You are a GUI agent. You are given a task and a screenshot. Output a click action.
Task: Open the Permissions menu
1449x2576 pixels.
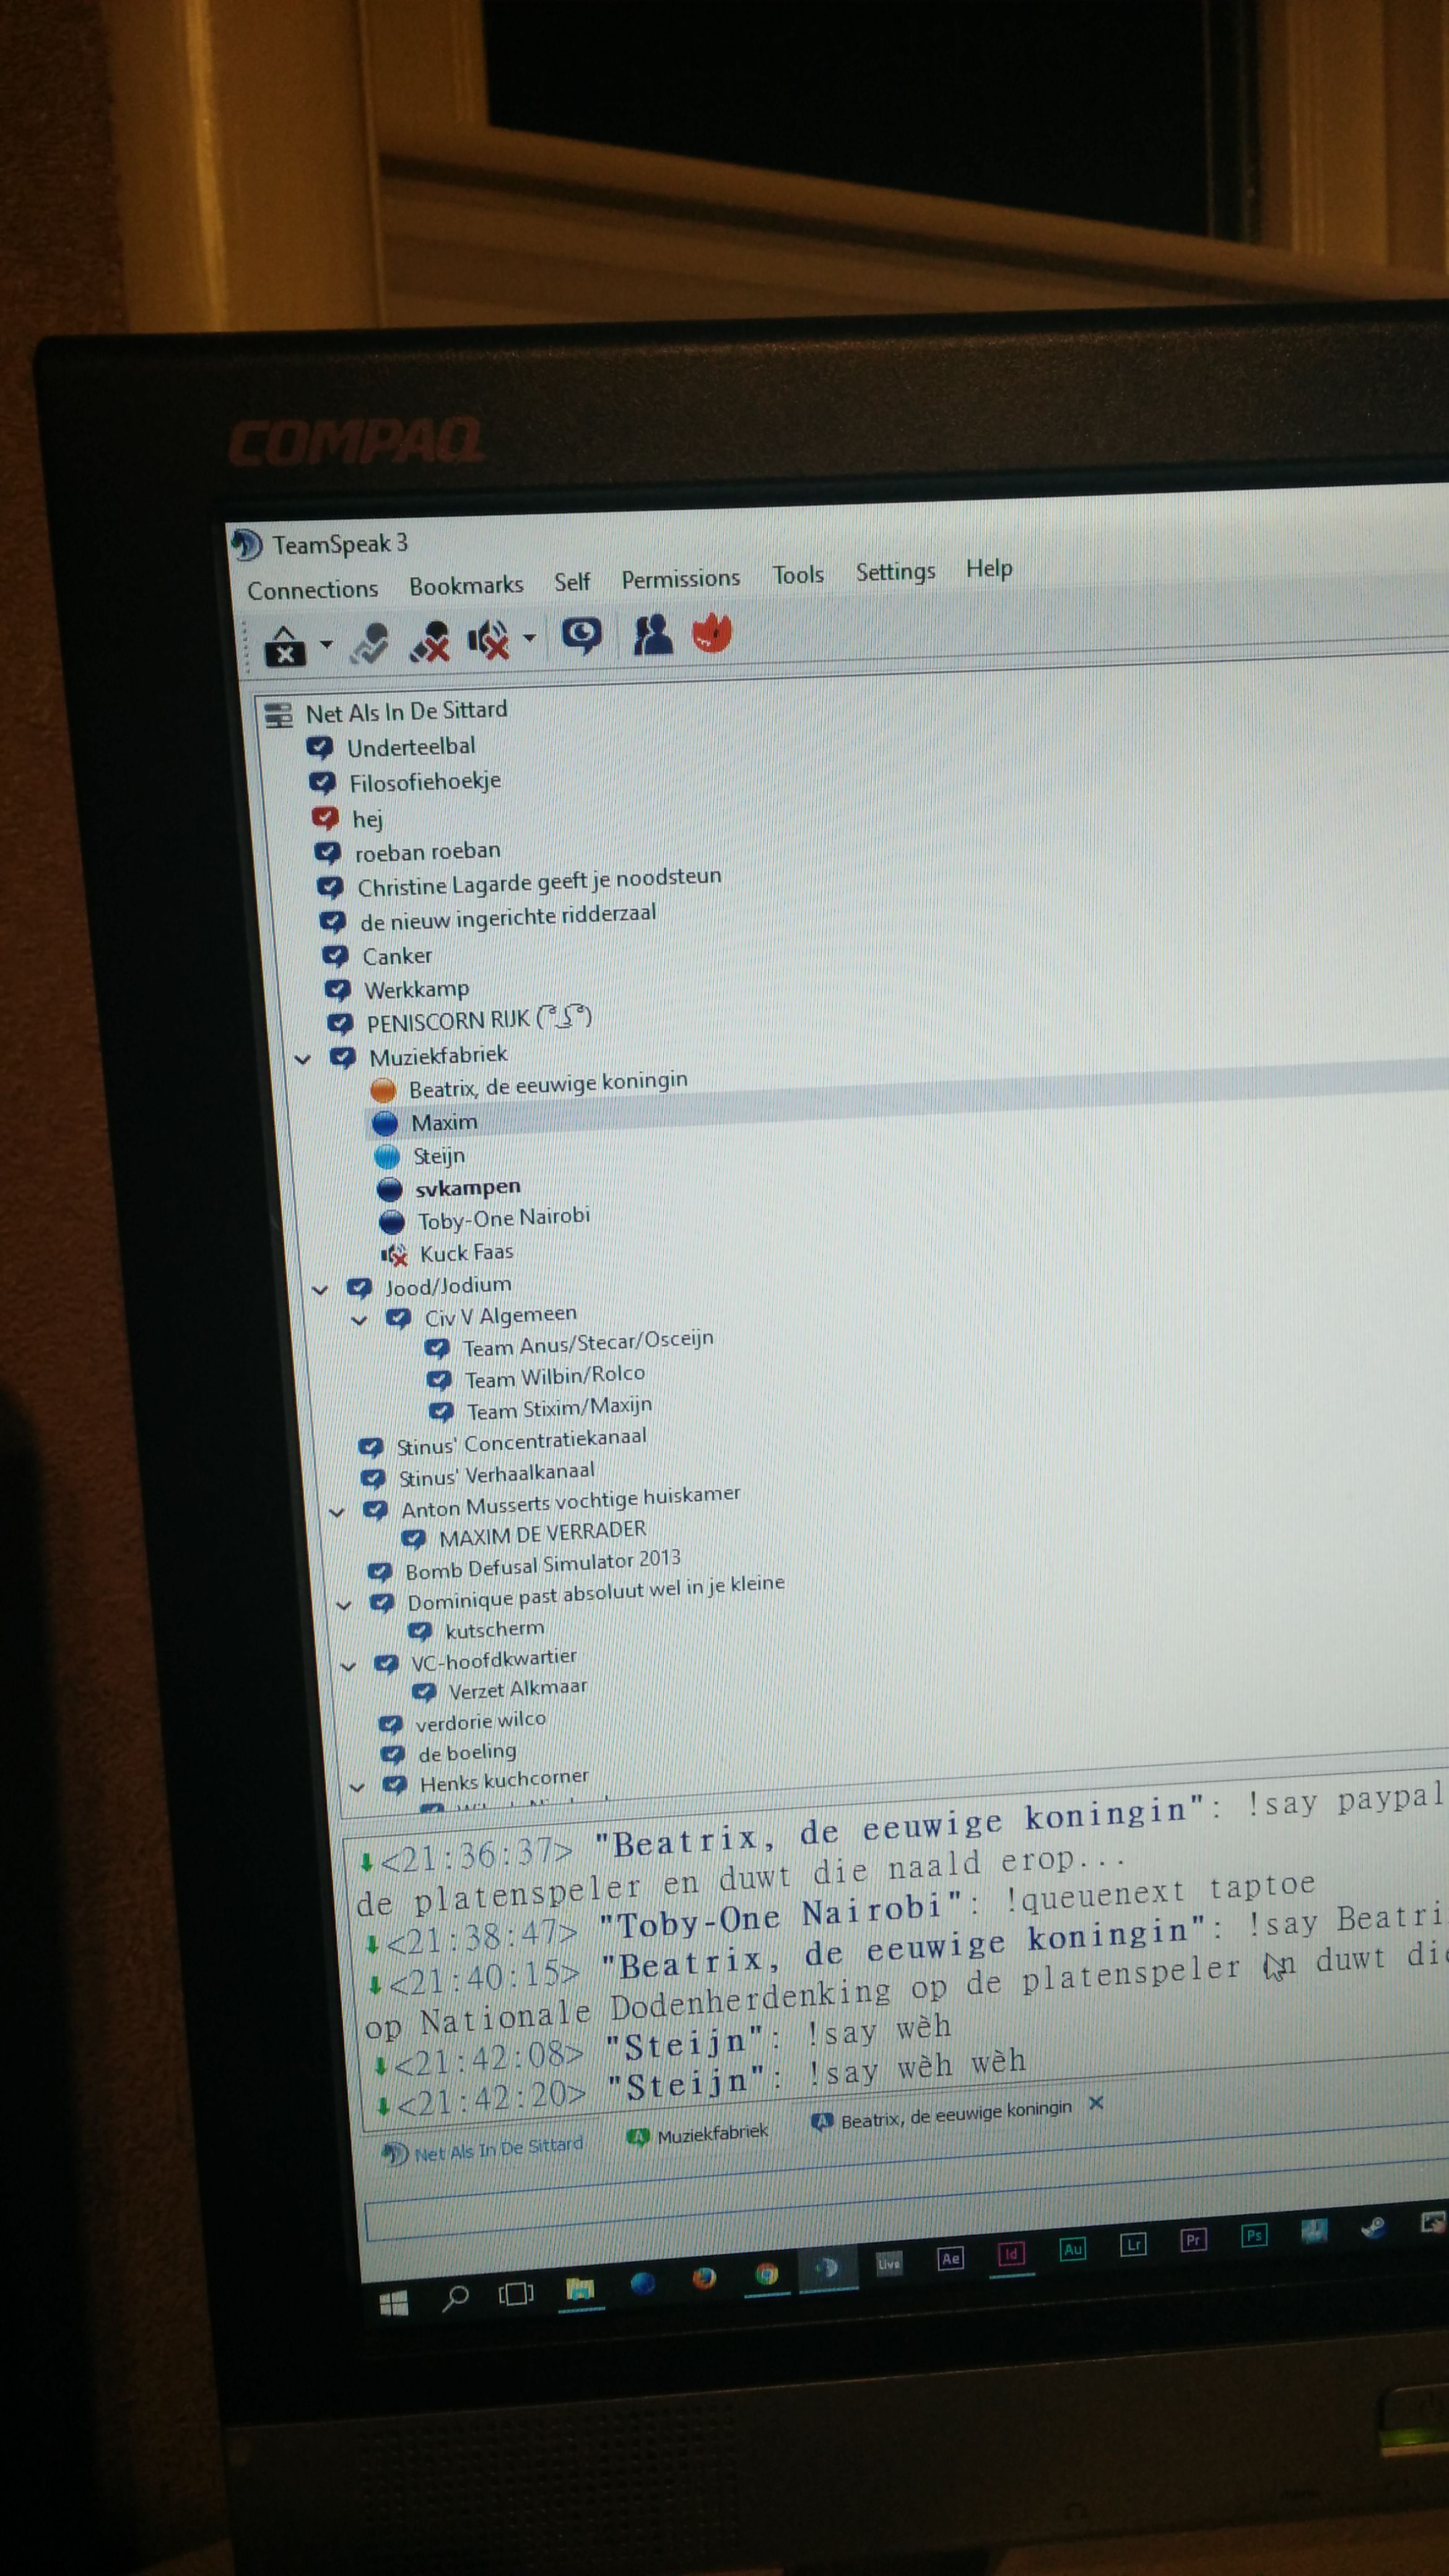pyautogui.click(x=680, y=579)
